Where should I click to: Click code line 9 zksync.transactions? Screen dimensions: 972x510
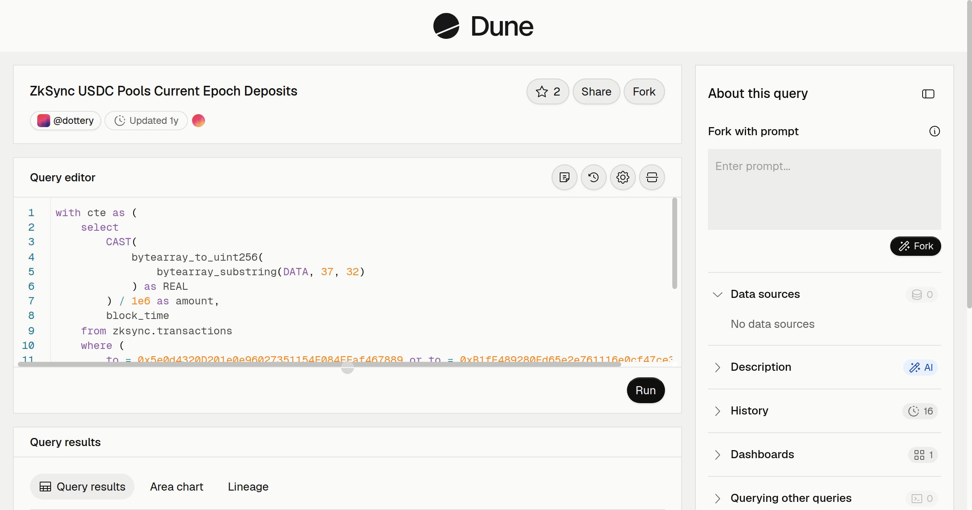pyautogui.click(x=172, y=331)
